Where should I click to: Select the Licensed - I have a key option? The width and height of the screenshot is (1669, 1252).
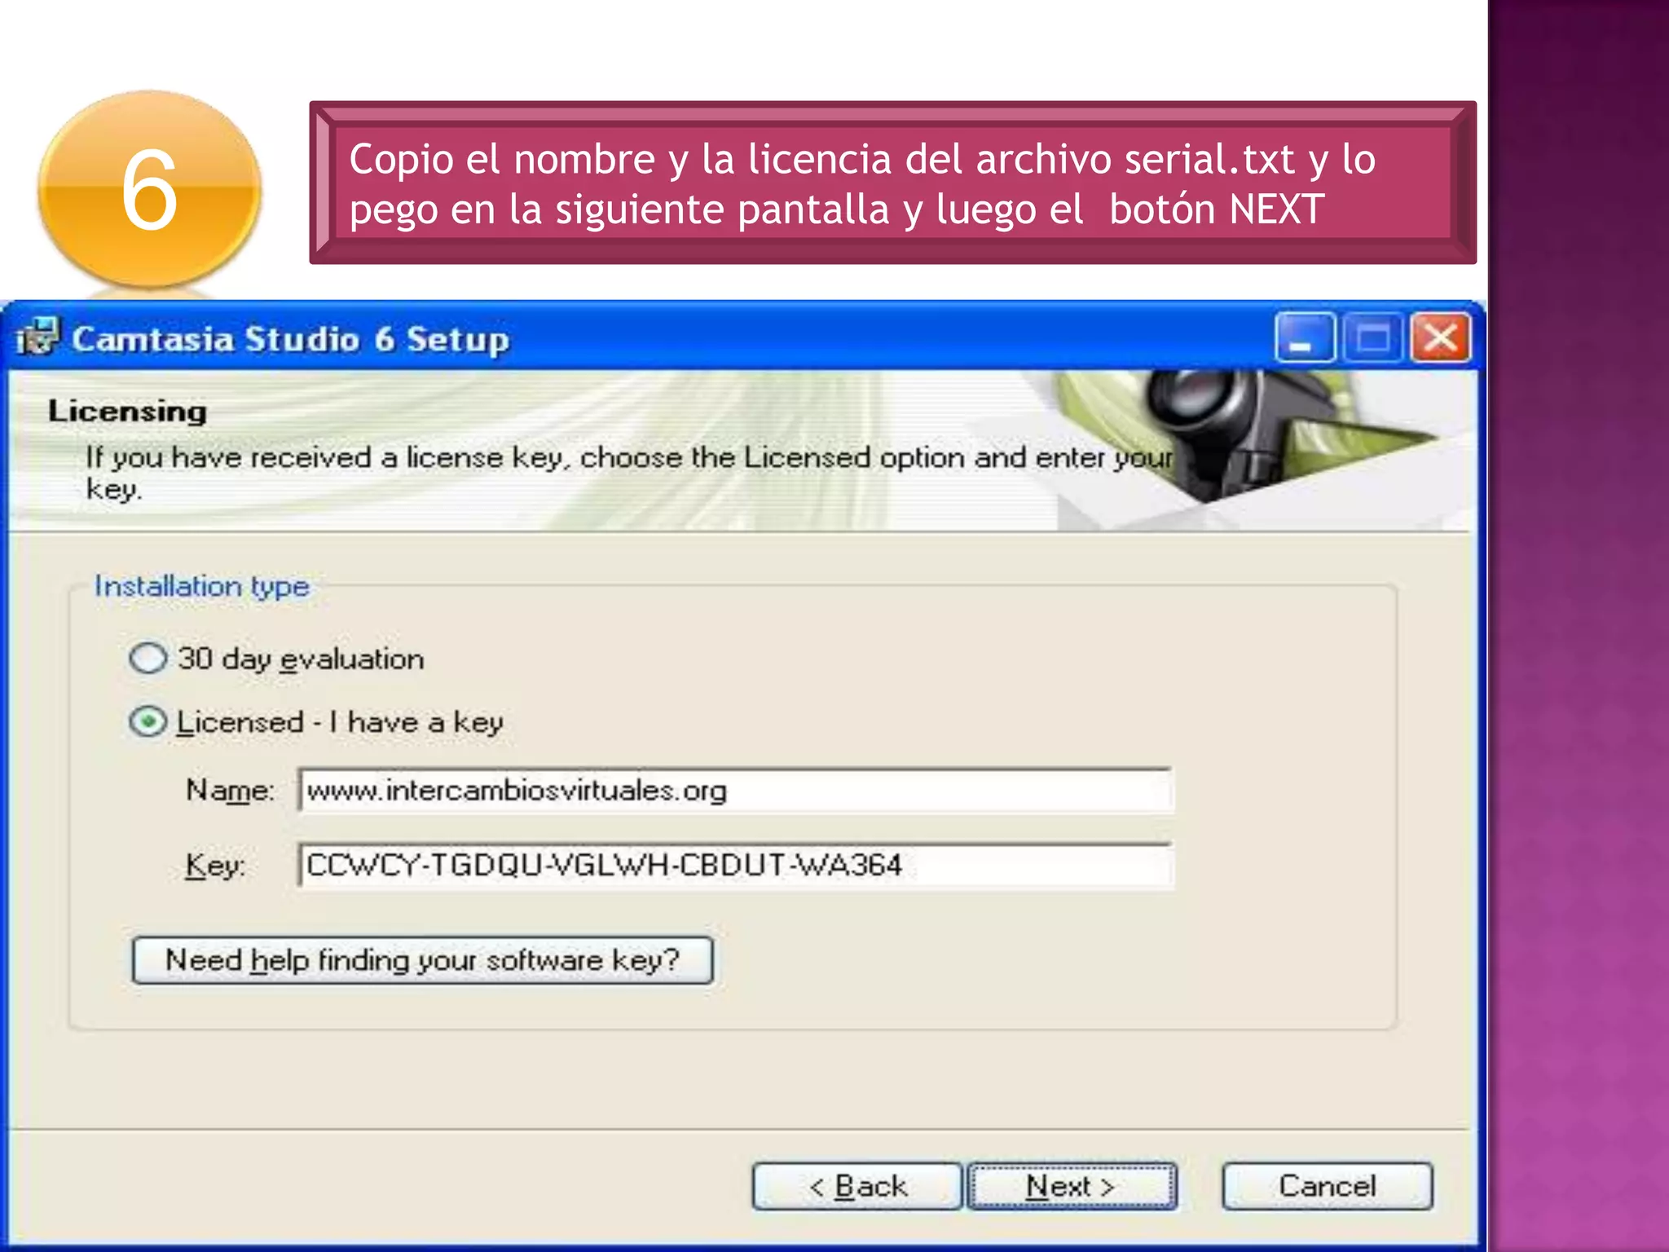click(148, 721)
